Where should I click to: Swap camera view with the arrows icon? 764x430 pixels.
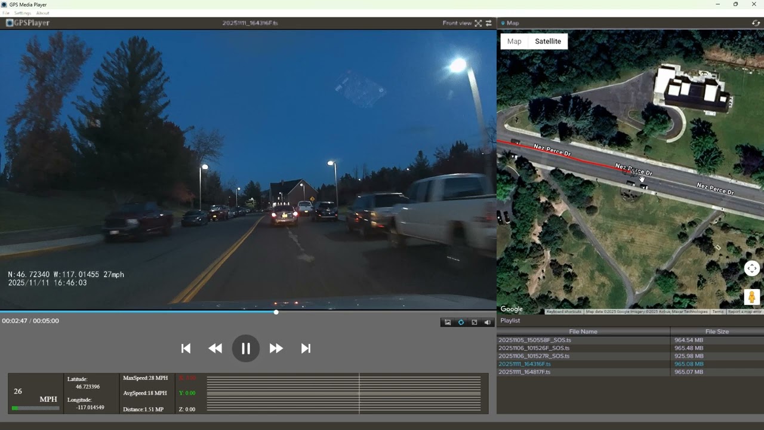[489, 23]
